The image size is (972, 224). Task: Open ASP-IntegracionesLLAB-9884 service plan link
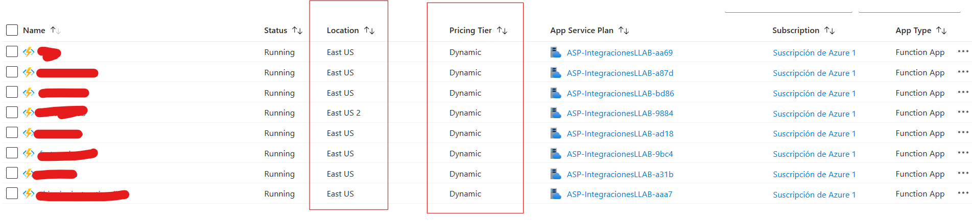coord(620,113)
